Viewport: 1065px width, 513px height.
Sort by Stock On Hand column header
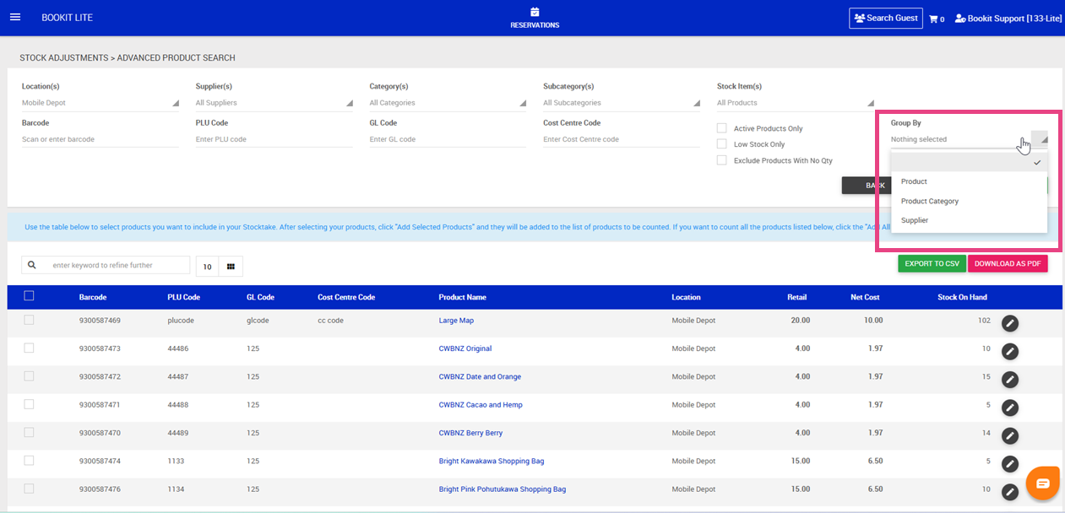pyautogui.click(x=962, y=297)
